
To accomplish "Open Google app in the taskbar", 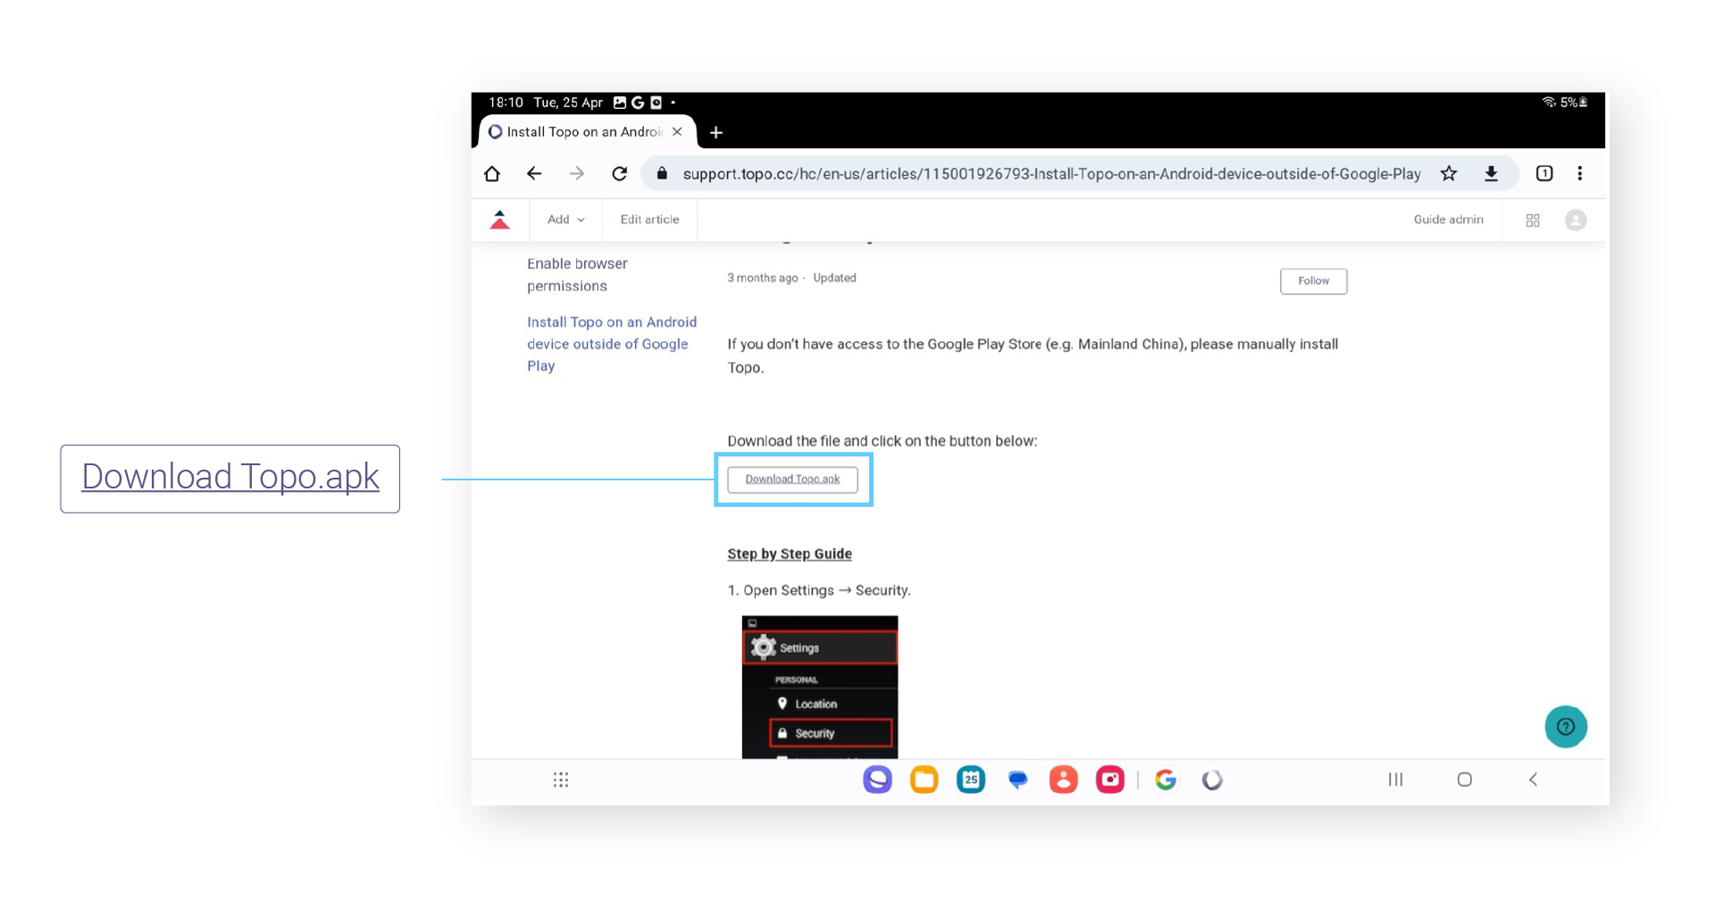I will tap(1165, 779).
